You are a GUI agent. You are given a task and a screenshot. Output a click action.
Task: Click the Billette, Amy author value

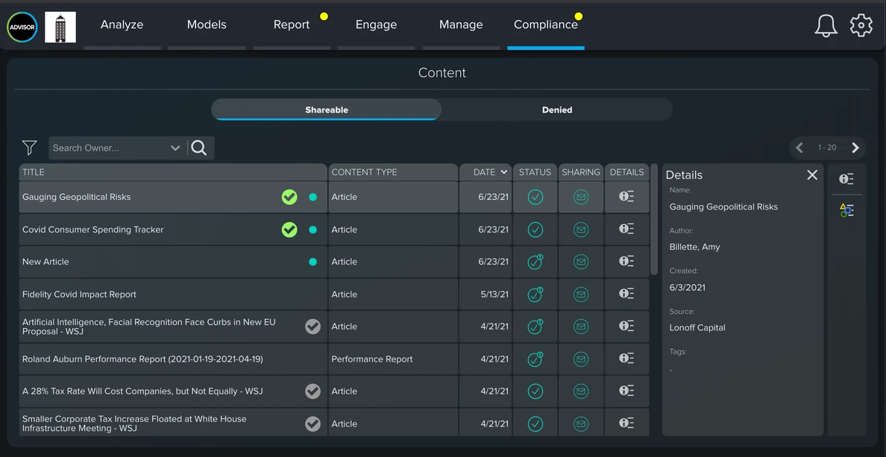[694, 247]
